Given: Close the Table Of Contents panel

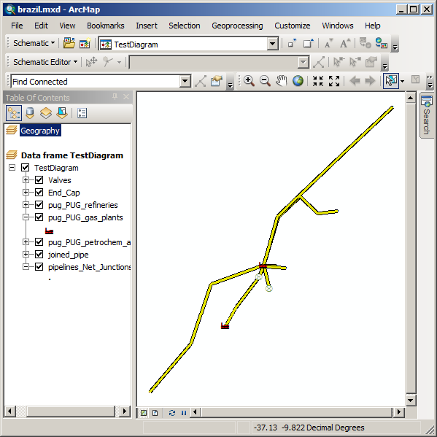Looking at the screenshot, I should [x=126, y=97].
